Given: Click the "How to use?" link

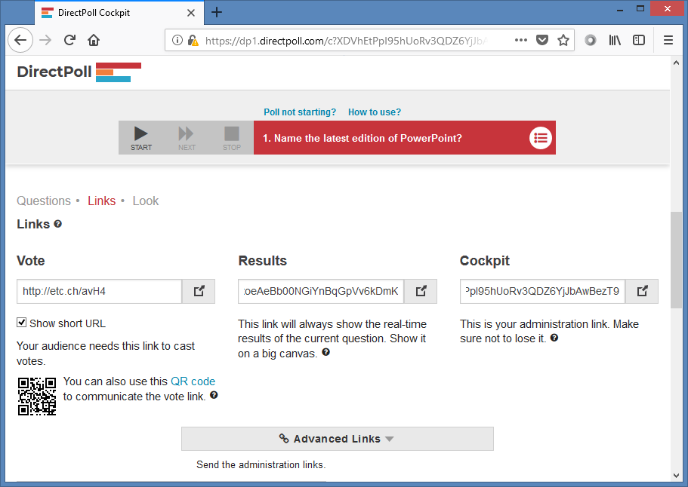Looking at the screenshot, I should [x=375, y=112].
